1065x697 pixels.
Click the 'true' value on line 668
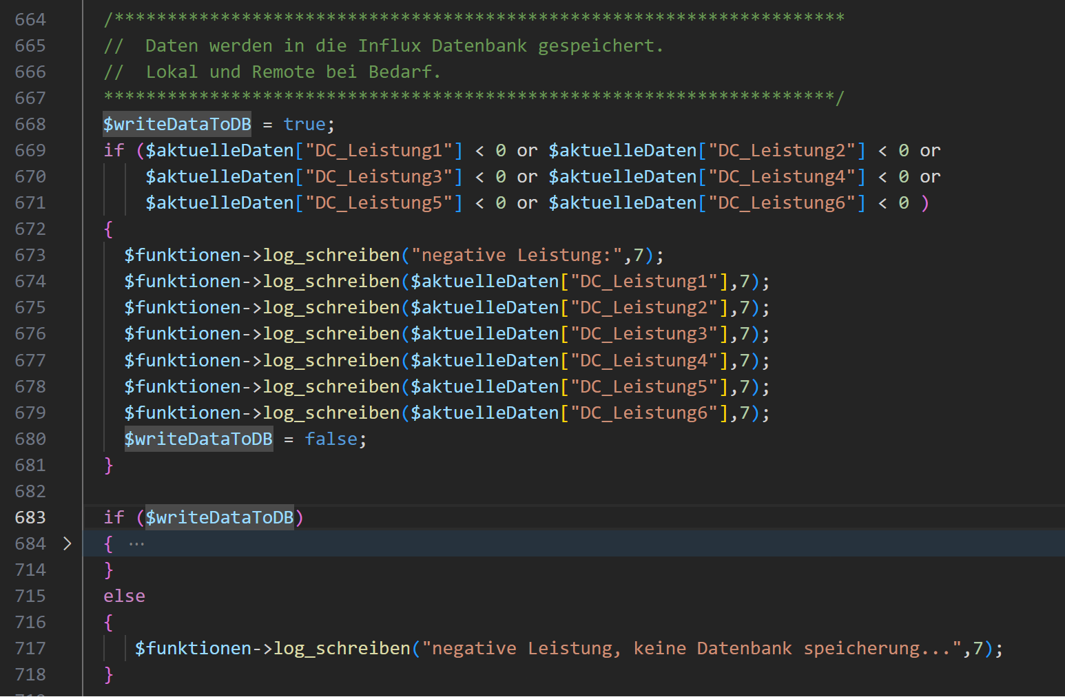pos(304,124)
